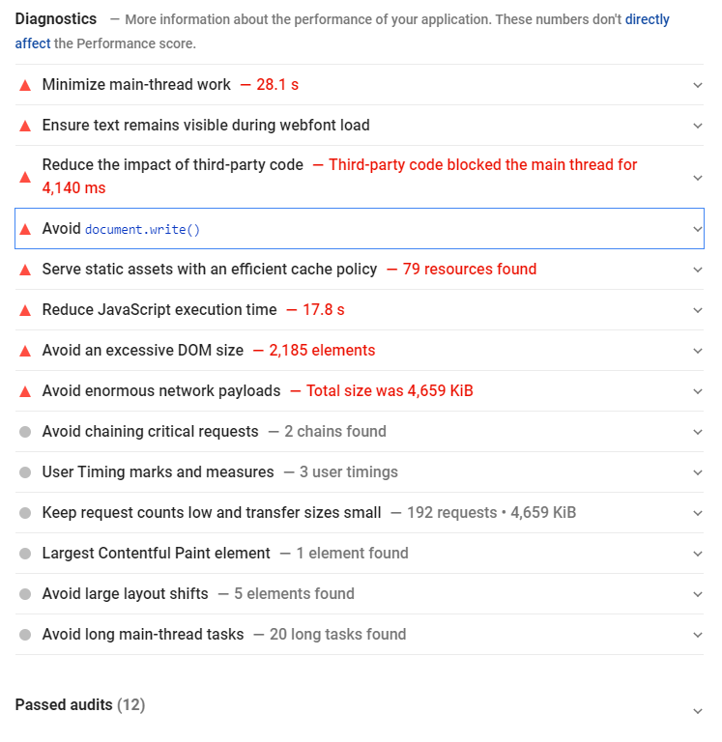The width and height of the screenshot is (722, 742).
Task: Click gray circle icon beside Avoid chaining critical requests
Action: pos(25,432)
